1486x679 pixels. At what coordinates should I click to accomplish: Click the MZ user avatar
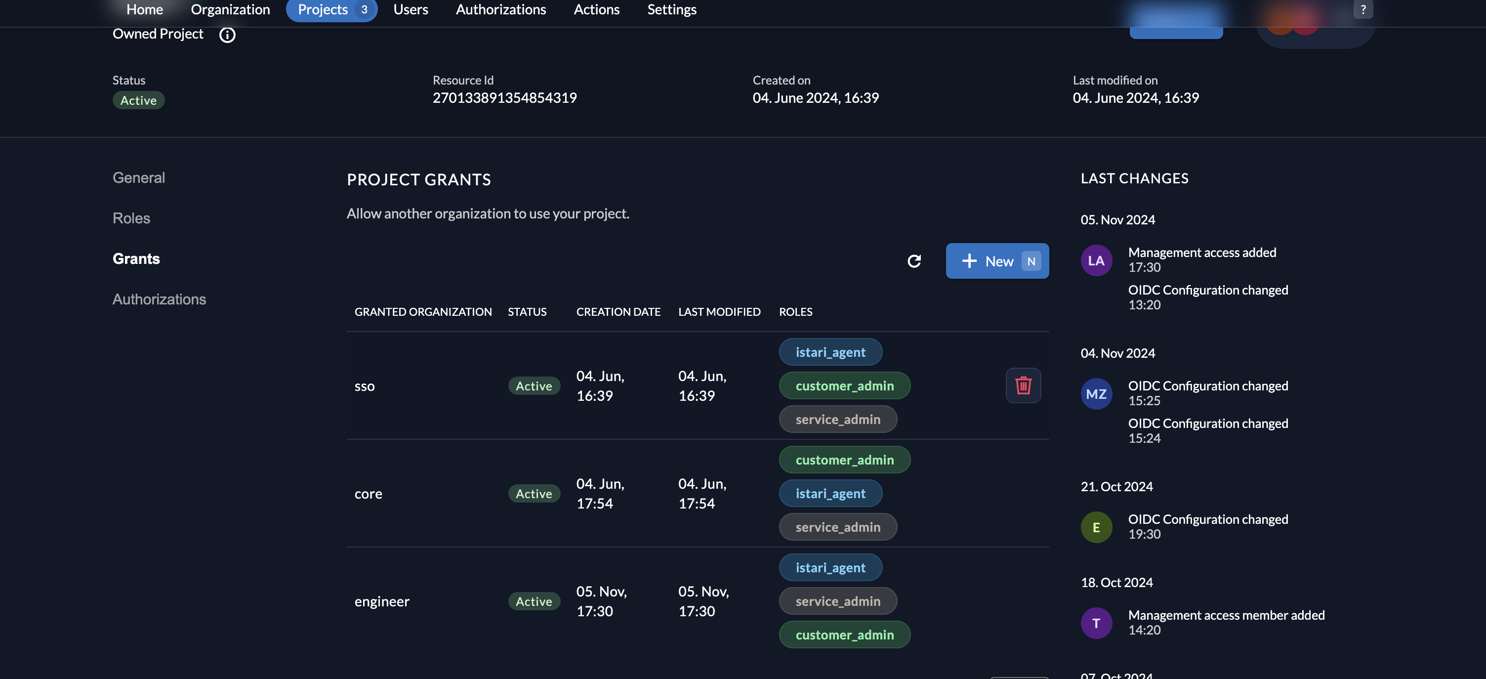[x=1096, y=394]
